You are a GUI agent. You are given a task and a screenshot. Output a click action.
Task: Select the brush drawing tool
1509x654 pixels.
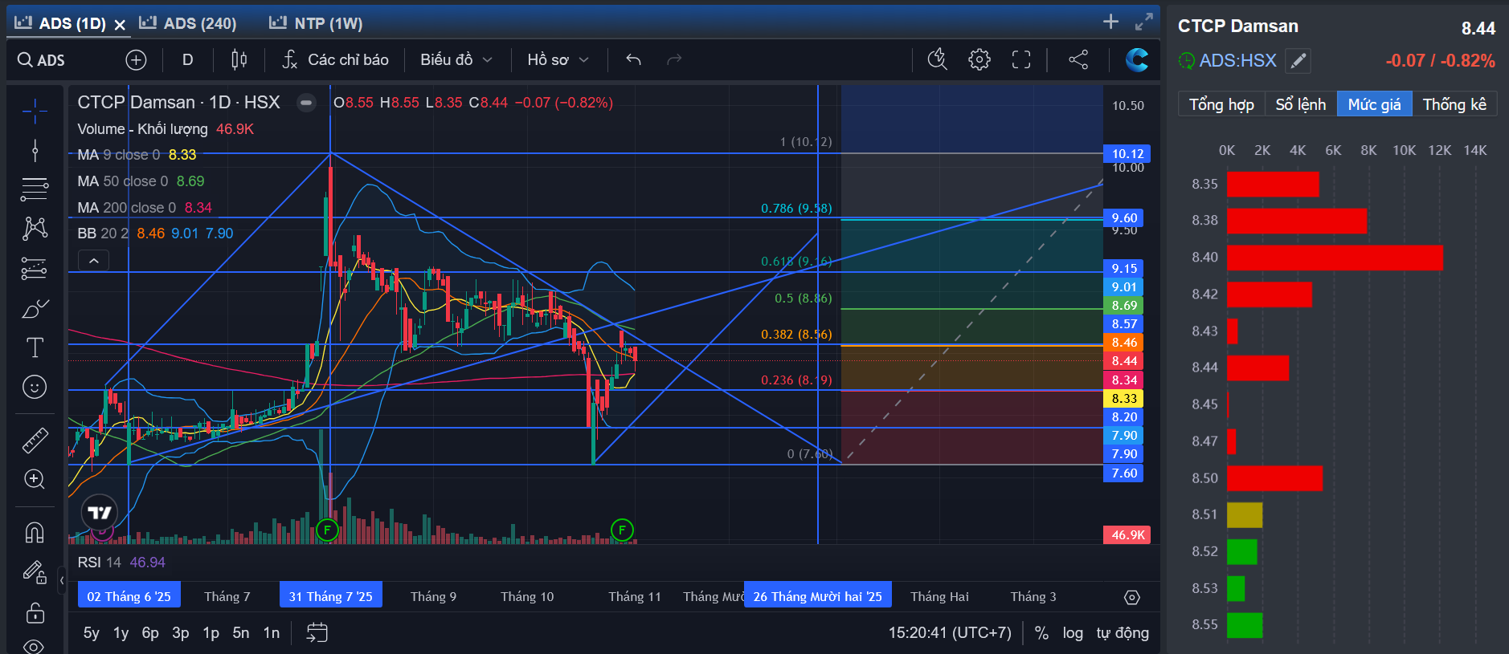[x=35, y=308]
